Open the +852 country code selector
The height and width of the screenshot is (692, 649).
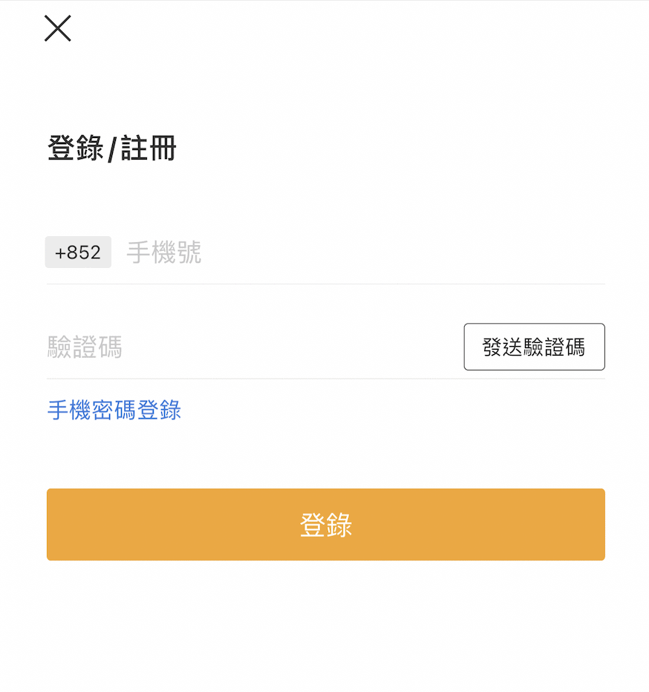tap(78, 252)
